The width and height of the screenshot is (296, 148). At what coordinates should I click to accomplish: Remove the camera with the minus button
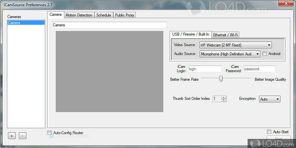point(22,136)
